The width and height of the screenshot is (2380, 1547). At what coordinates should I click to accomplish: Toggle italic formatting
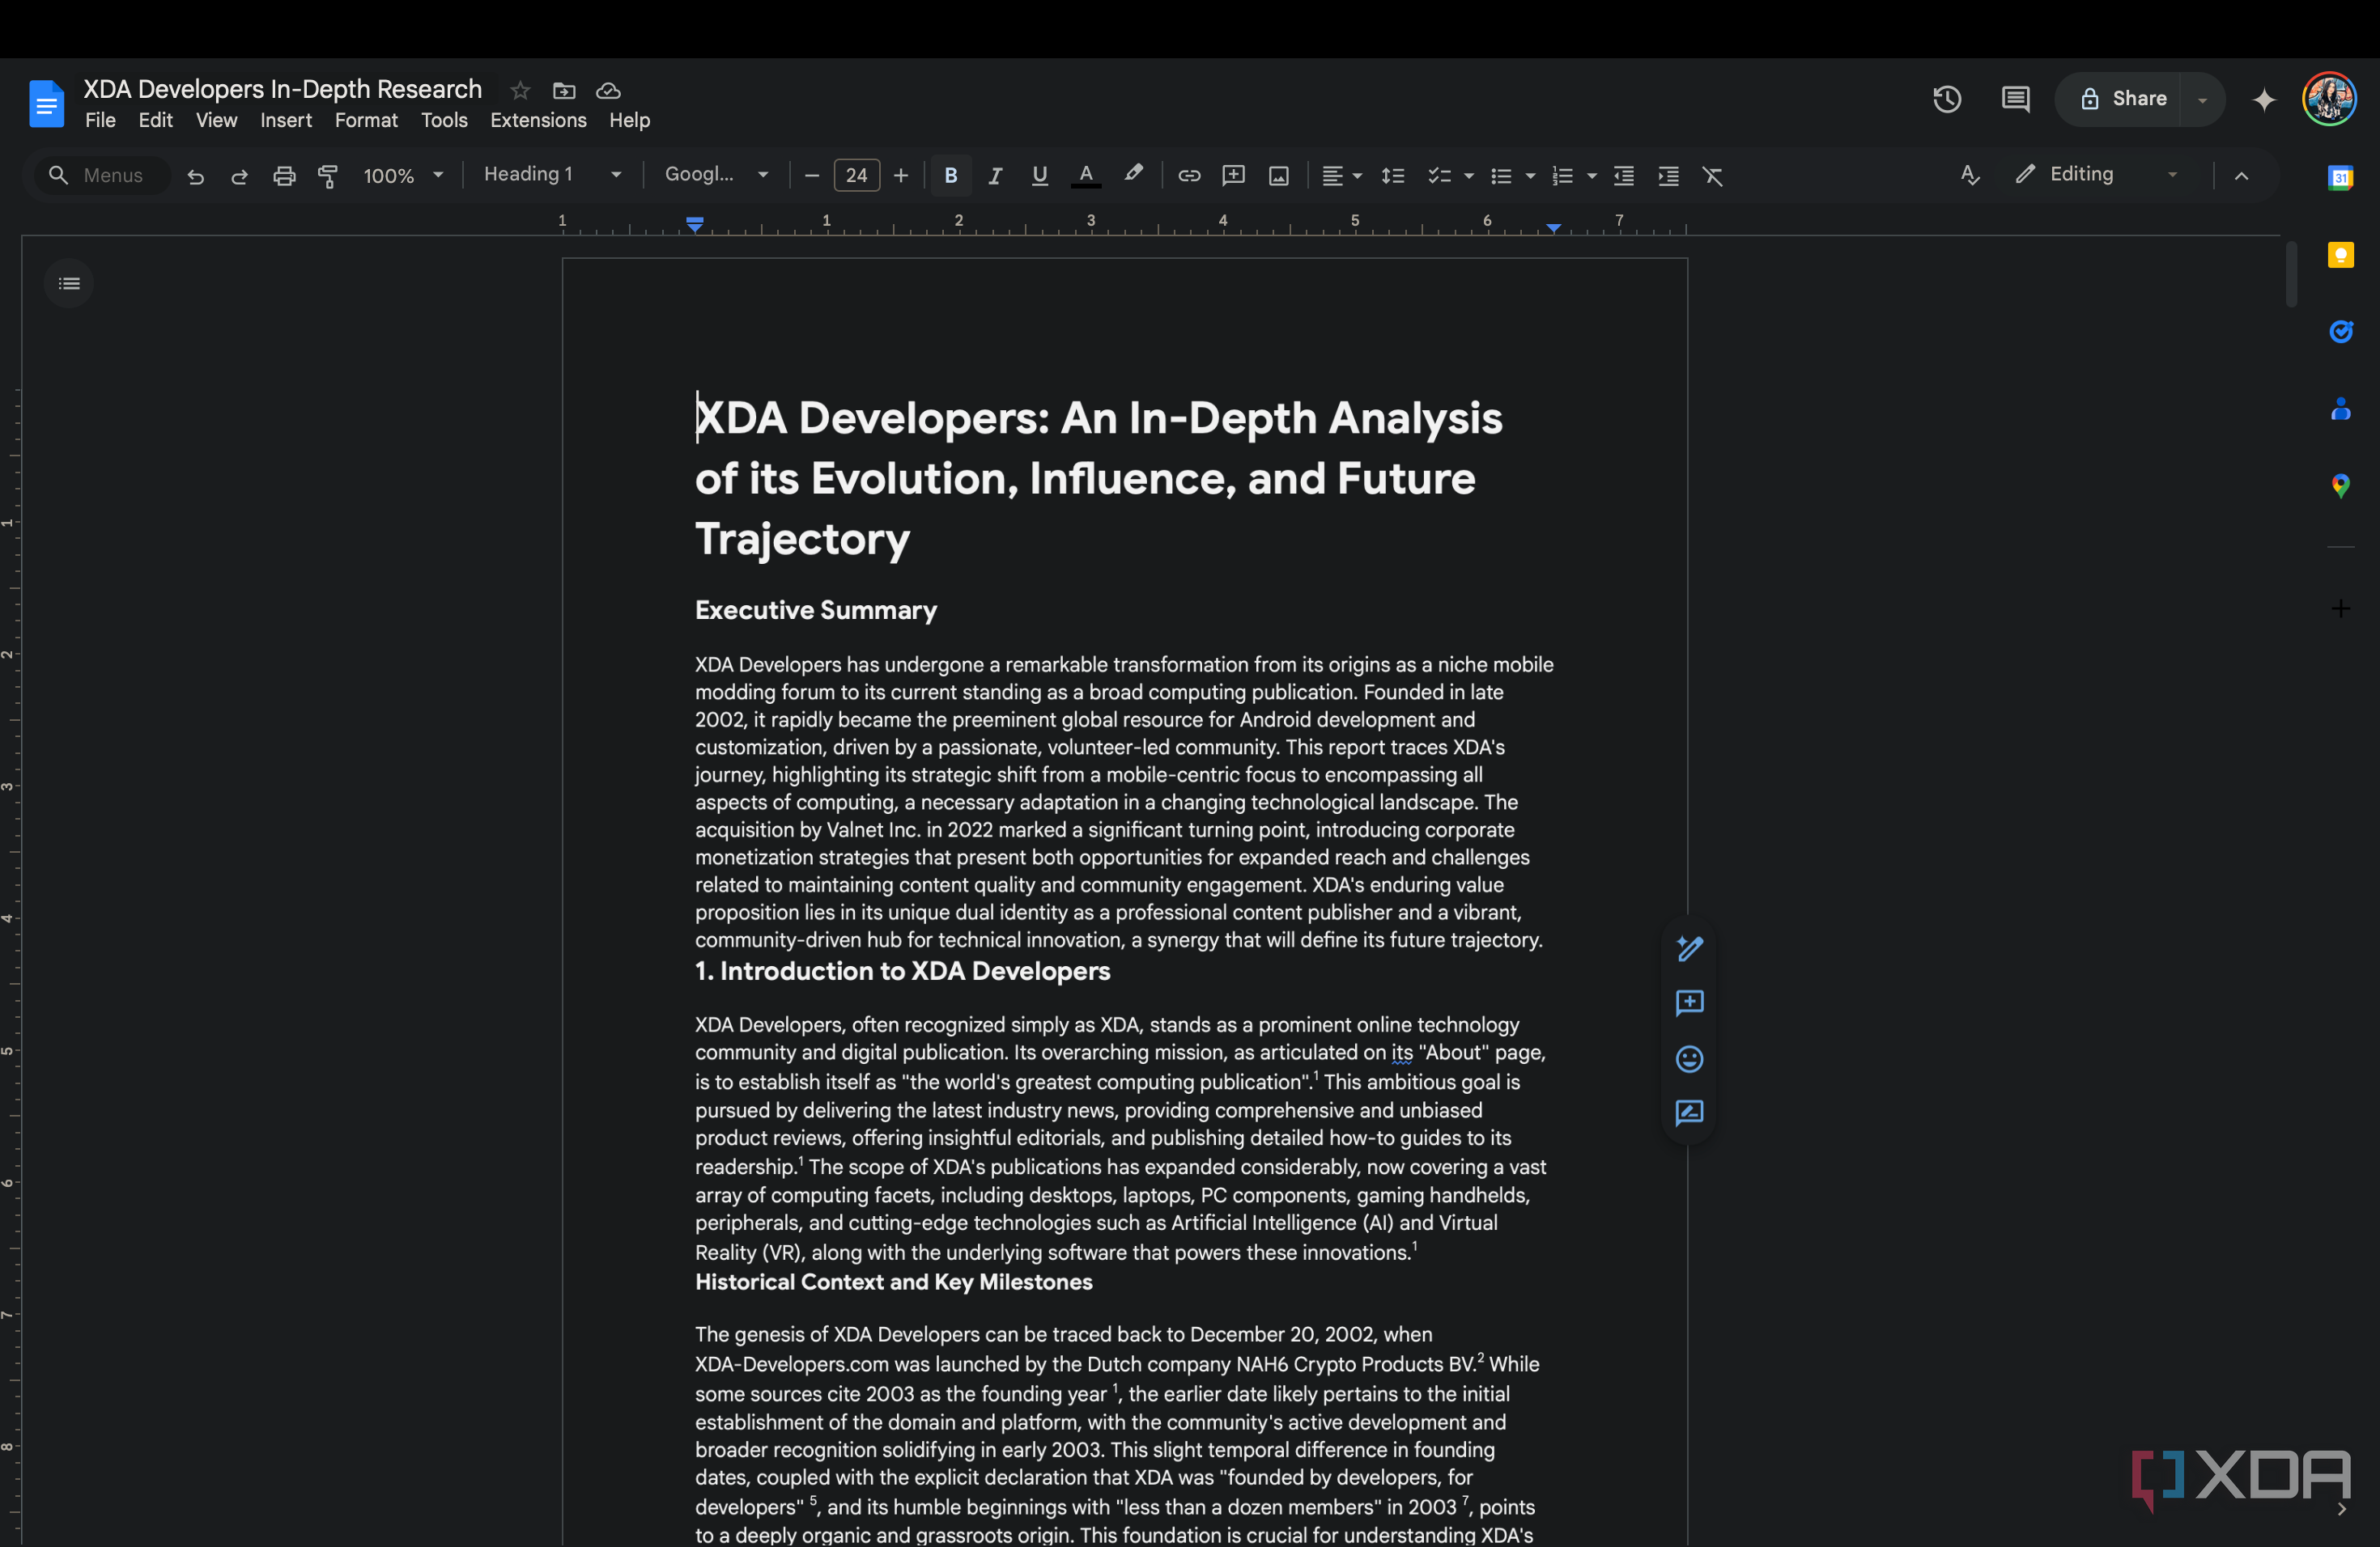[995, 176]
